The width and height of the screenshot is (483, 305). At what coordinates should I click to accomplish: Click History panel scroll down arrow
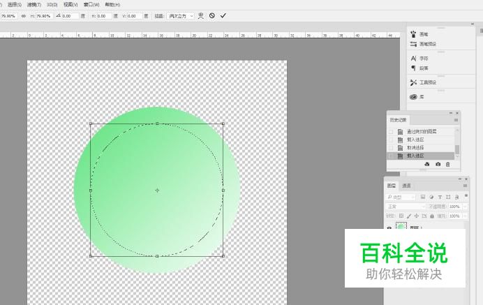tap(457, 156)
